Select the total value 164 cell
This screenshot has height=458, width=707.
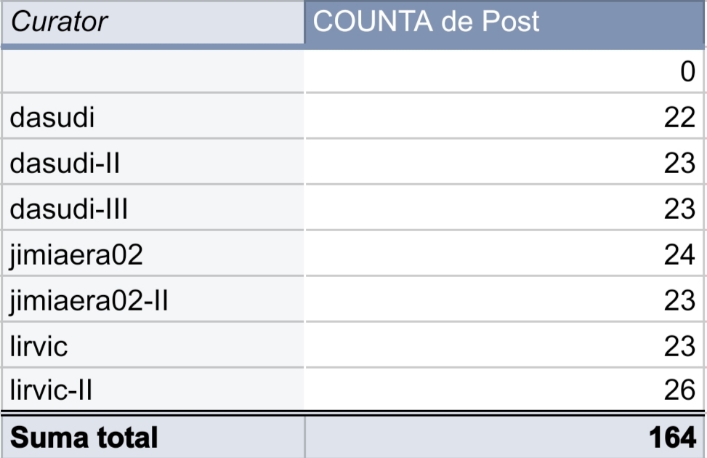pos(504,437)
